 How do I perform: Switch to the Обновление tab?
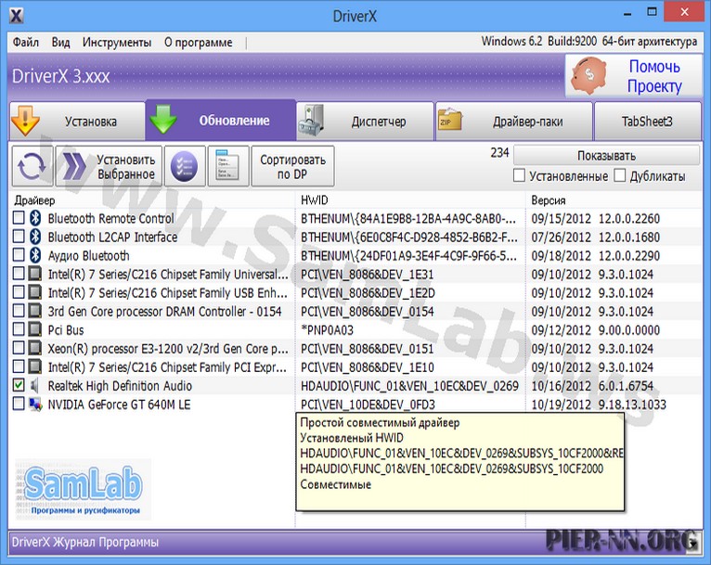(x=221, y=120)
